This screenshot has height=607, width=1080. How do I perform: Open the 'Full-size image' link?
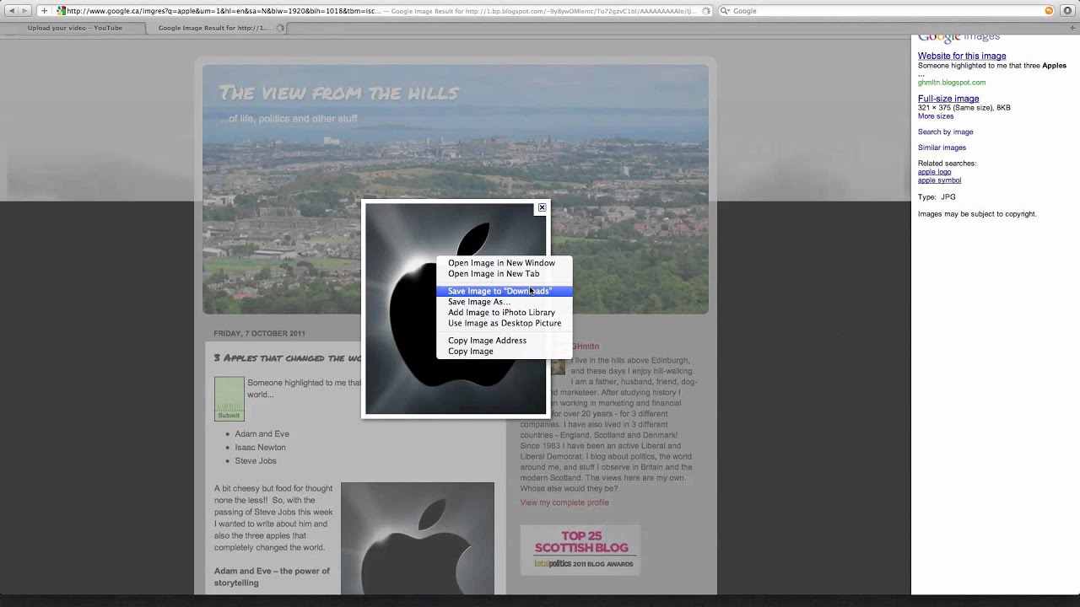(x=948, y=99)
